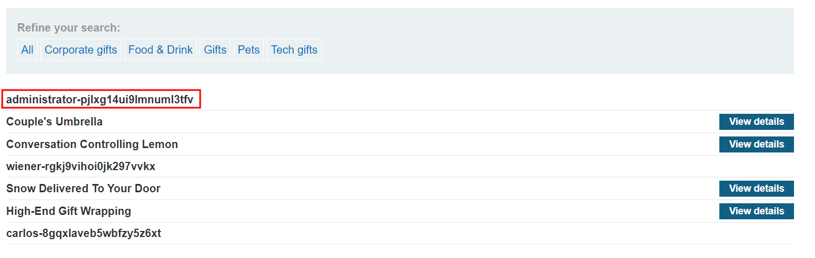Click the 'Refine your search:' heading
The image size is (815, 258).
69,28
